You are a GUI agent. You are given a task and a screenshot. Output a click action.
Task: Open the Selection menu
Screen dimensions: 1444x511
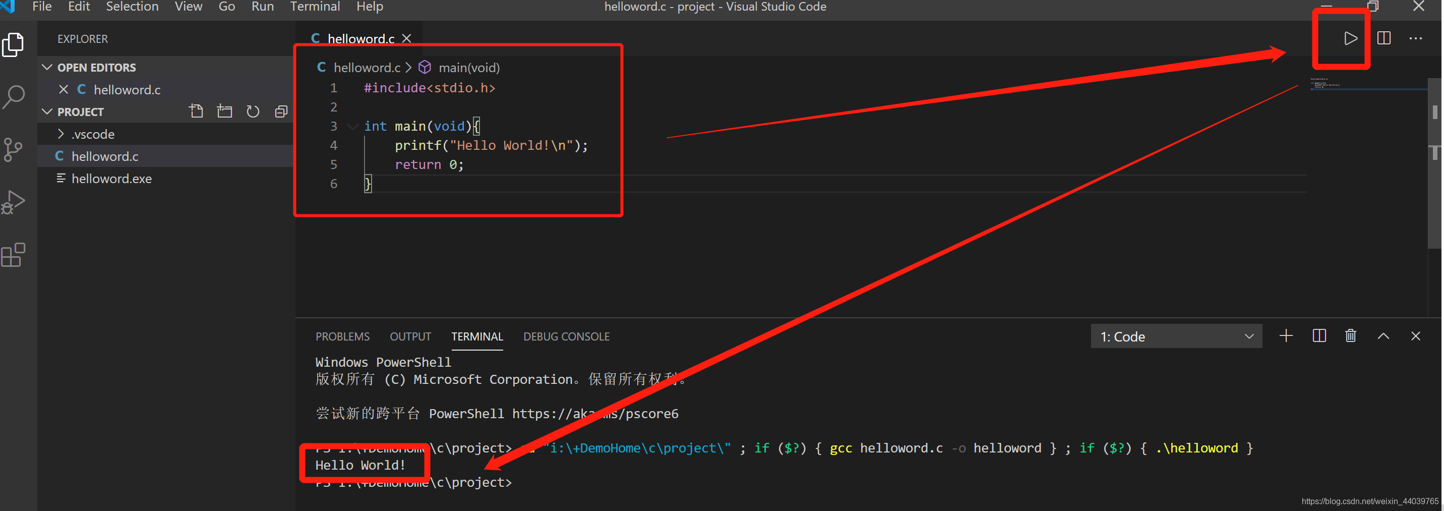coord(132,6)
